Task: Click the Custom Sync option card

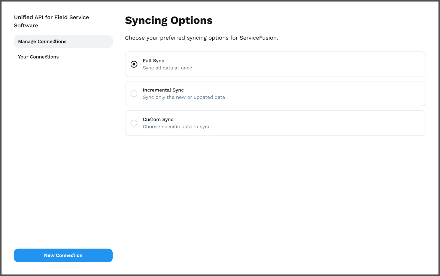Action: (275, 123)
